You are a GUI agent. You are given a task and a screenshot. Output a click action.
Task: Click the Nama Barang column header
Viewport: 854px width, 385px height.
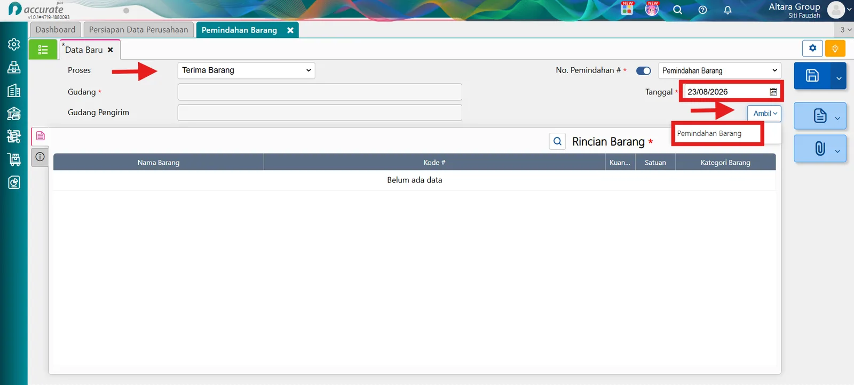tap(159, 163)
